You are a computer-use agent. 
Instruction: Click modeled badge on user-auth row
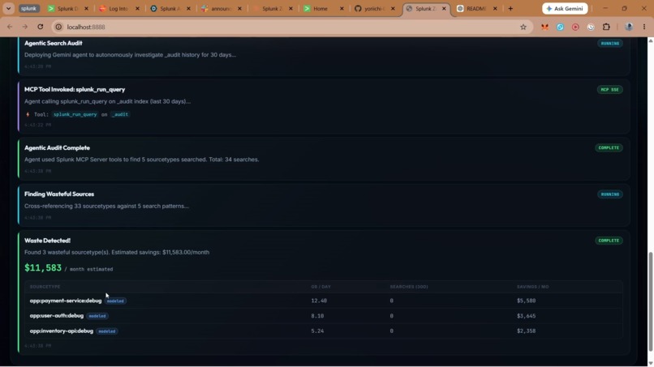point(97,316)
